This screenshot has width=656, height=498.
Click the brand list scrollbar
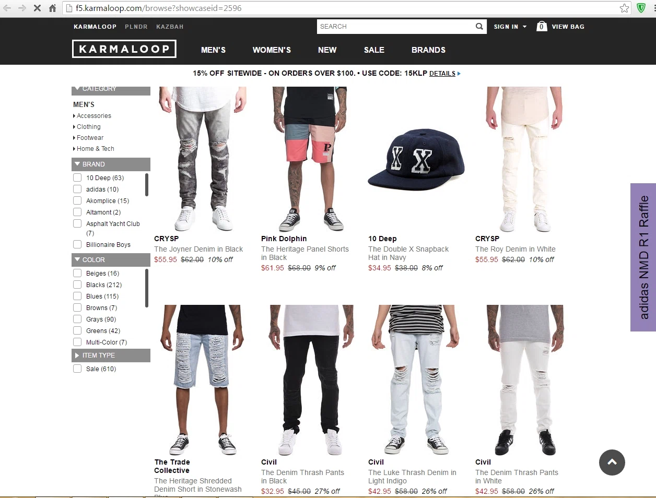147,185
